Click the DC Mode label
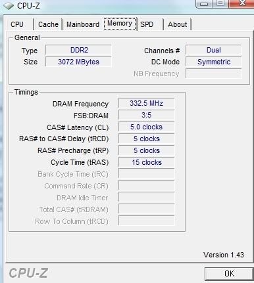Screen dimensions: 254x283 (x=165, y=62)
